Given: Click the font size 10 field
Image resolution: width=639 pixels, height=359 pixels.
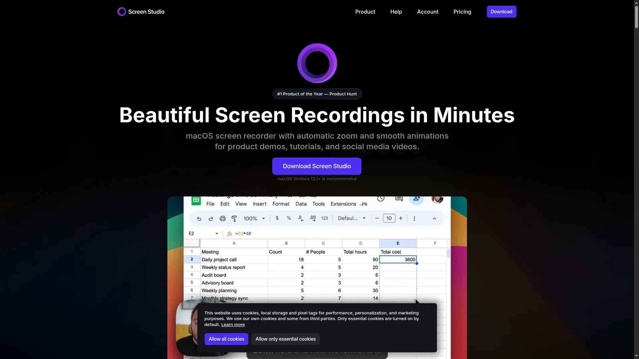Looking at the screenshot, I should point(389,218).
